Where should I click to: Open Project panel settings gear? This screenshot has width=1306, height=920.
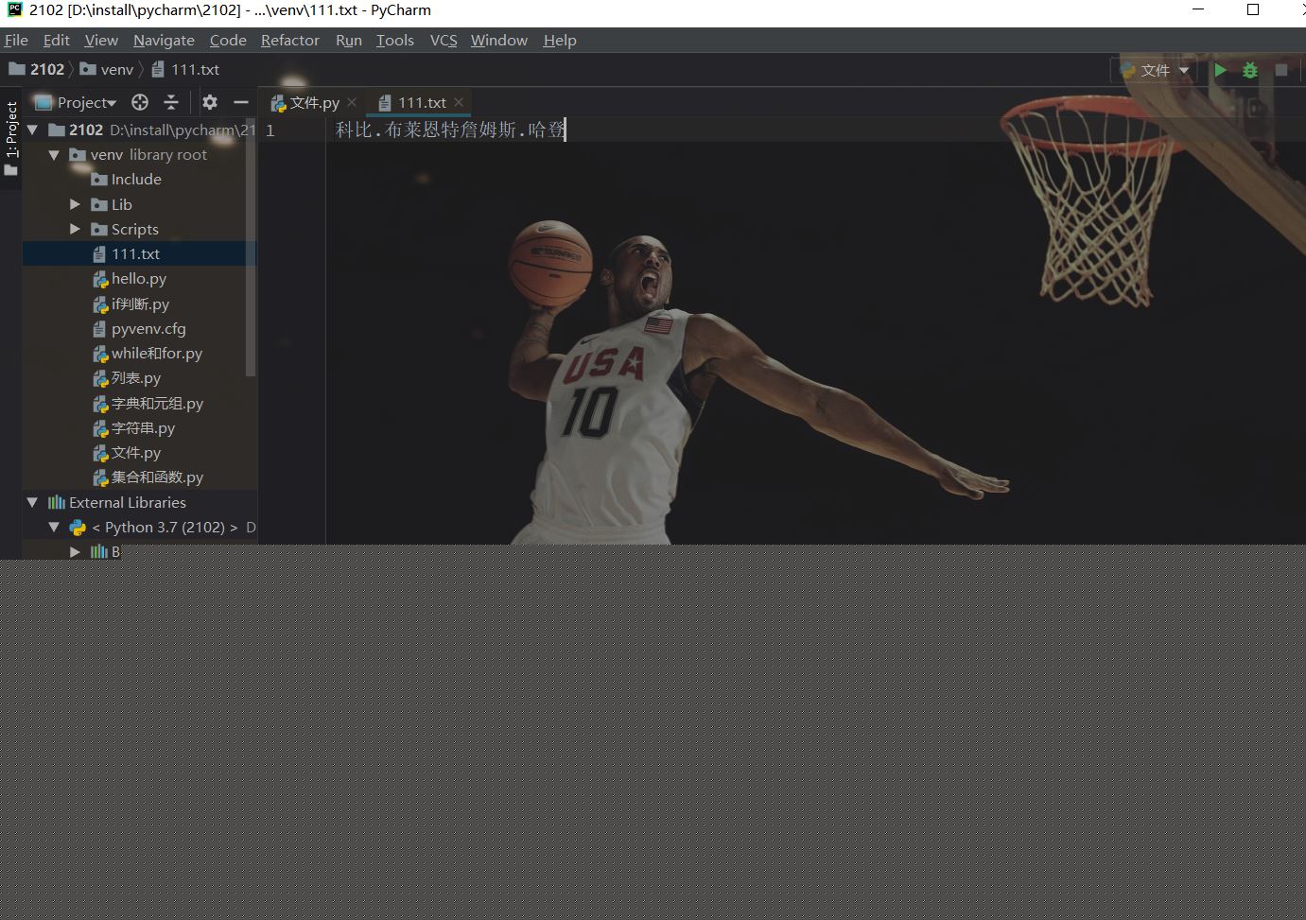tap(210, 102)
